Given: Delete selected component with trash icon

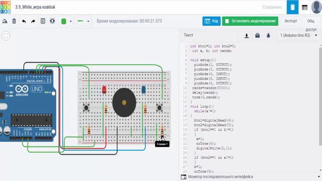Looking at the screenshot, I should [14, 21].
